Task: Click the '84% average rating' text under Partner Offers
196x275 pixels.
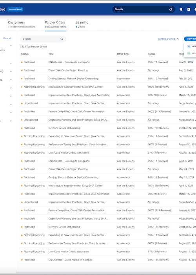Action: pos(56,27)
